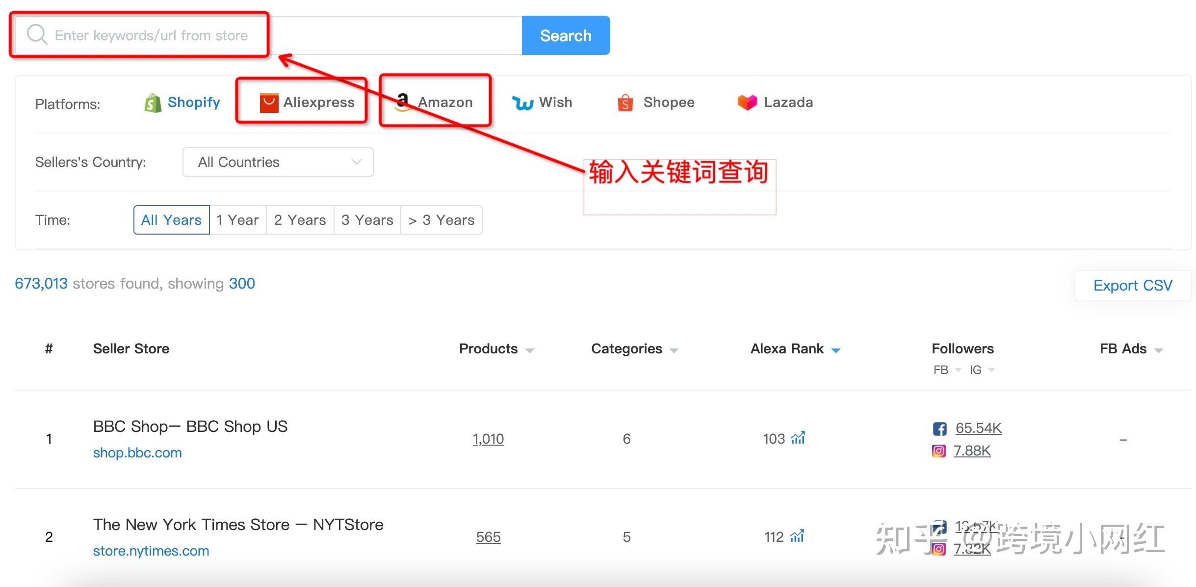This screenshot has width=1196, height=587.
Task: Open the All Countries dropdown
Action: tap(278, 162)
